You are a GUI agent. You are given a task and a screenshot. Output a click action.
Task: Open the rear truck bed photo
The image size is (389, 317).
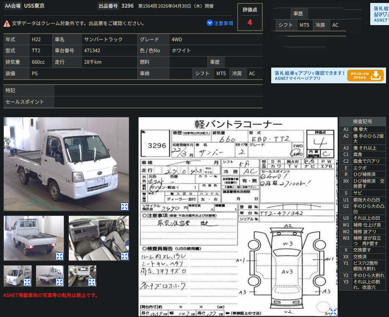pos(34,238)
